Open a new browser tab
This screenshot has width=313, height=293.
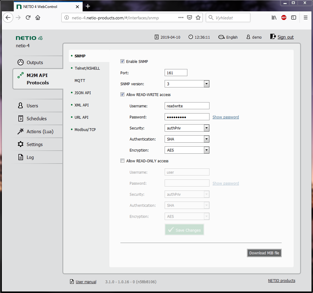pyautogui.click(x=88, y=6)
